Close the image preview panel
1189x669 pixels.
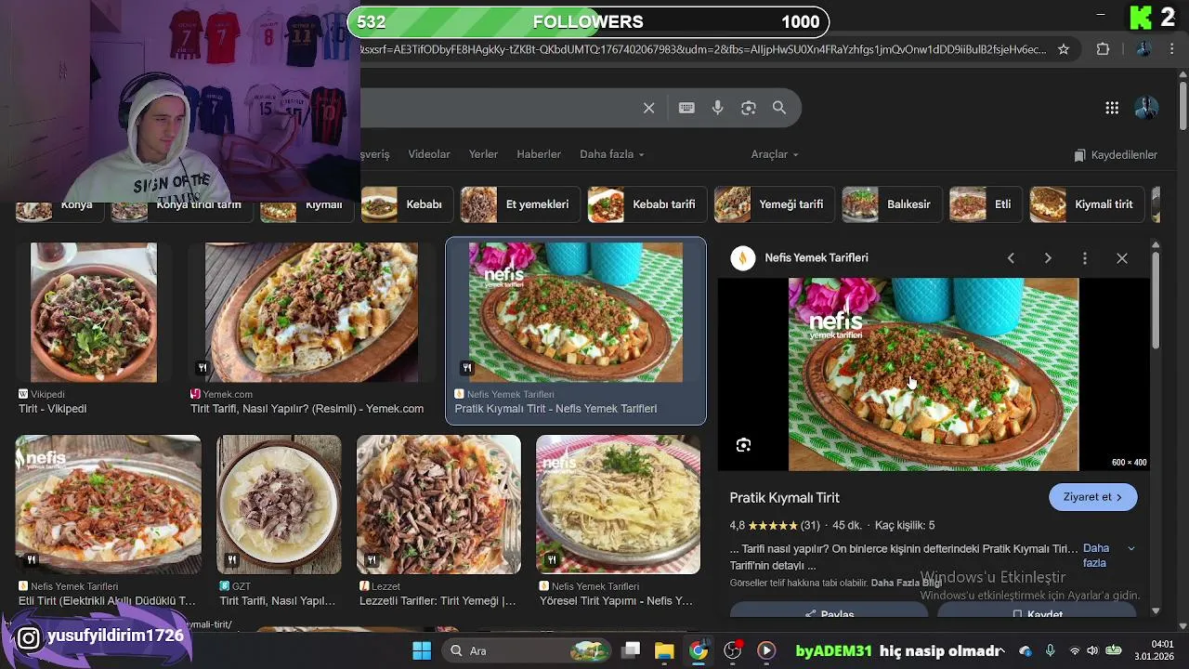tap(1122, 258)
